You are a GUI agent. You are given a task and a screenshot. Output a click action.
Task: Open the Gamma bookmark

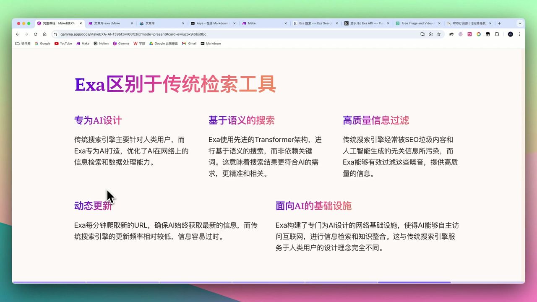click(121, 43)
